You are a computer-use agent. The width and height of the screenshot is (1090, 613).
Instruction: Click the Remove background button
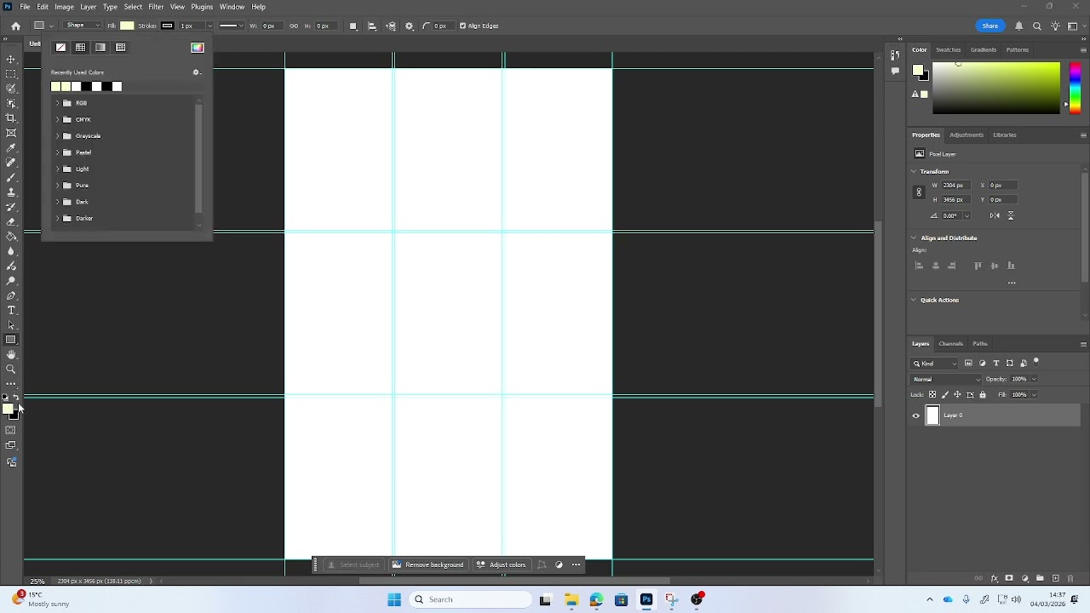coord(427,564)
